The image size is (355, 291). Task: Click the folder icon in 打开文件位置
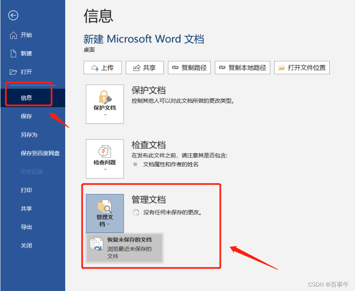(x=281, y=68)
